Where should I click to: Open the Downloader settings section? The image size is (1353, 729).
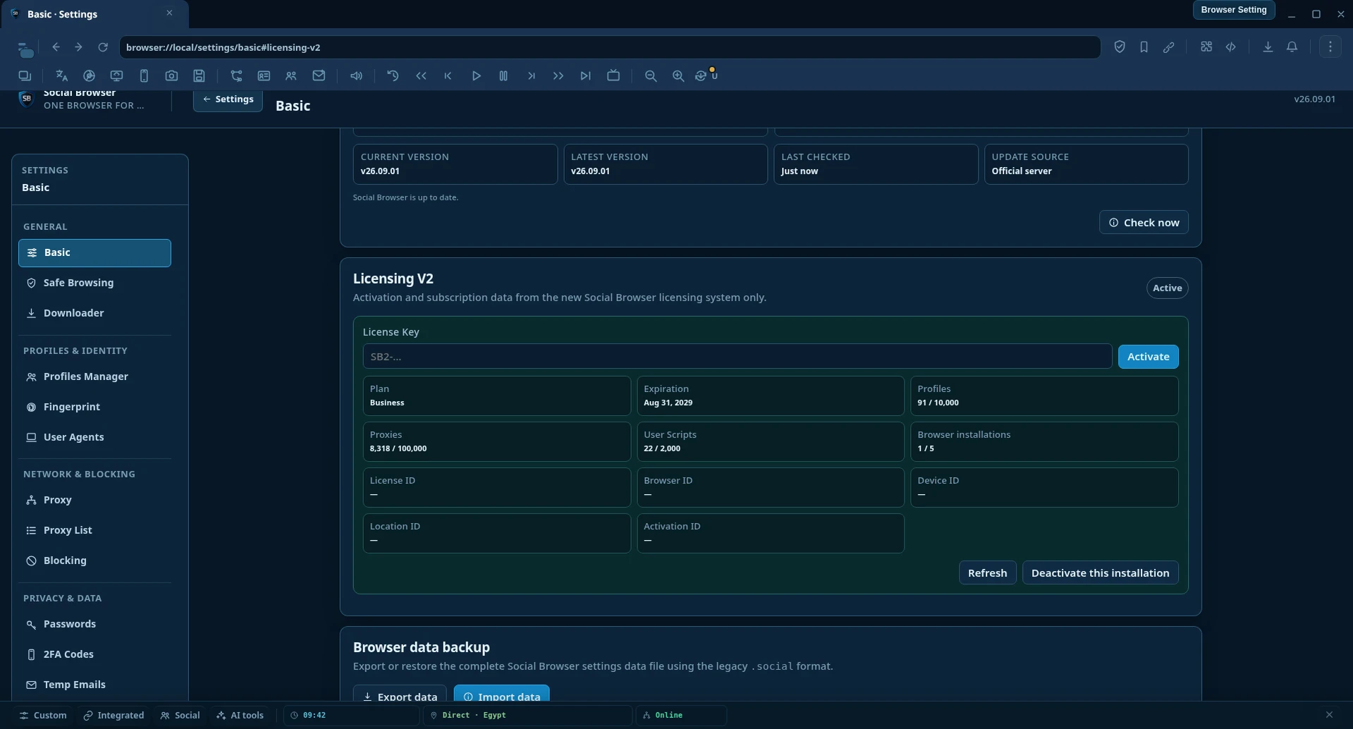tap(94, 313)
